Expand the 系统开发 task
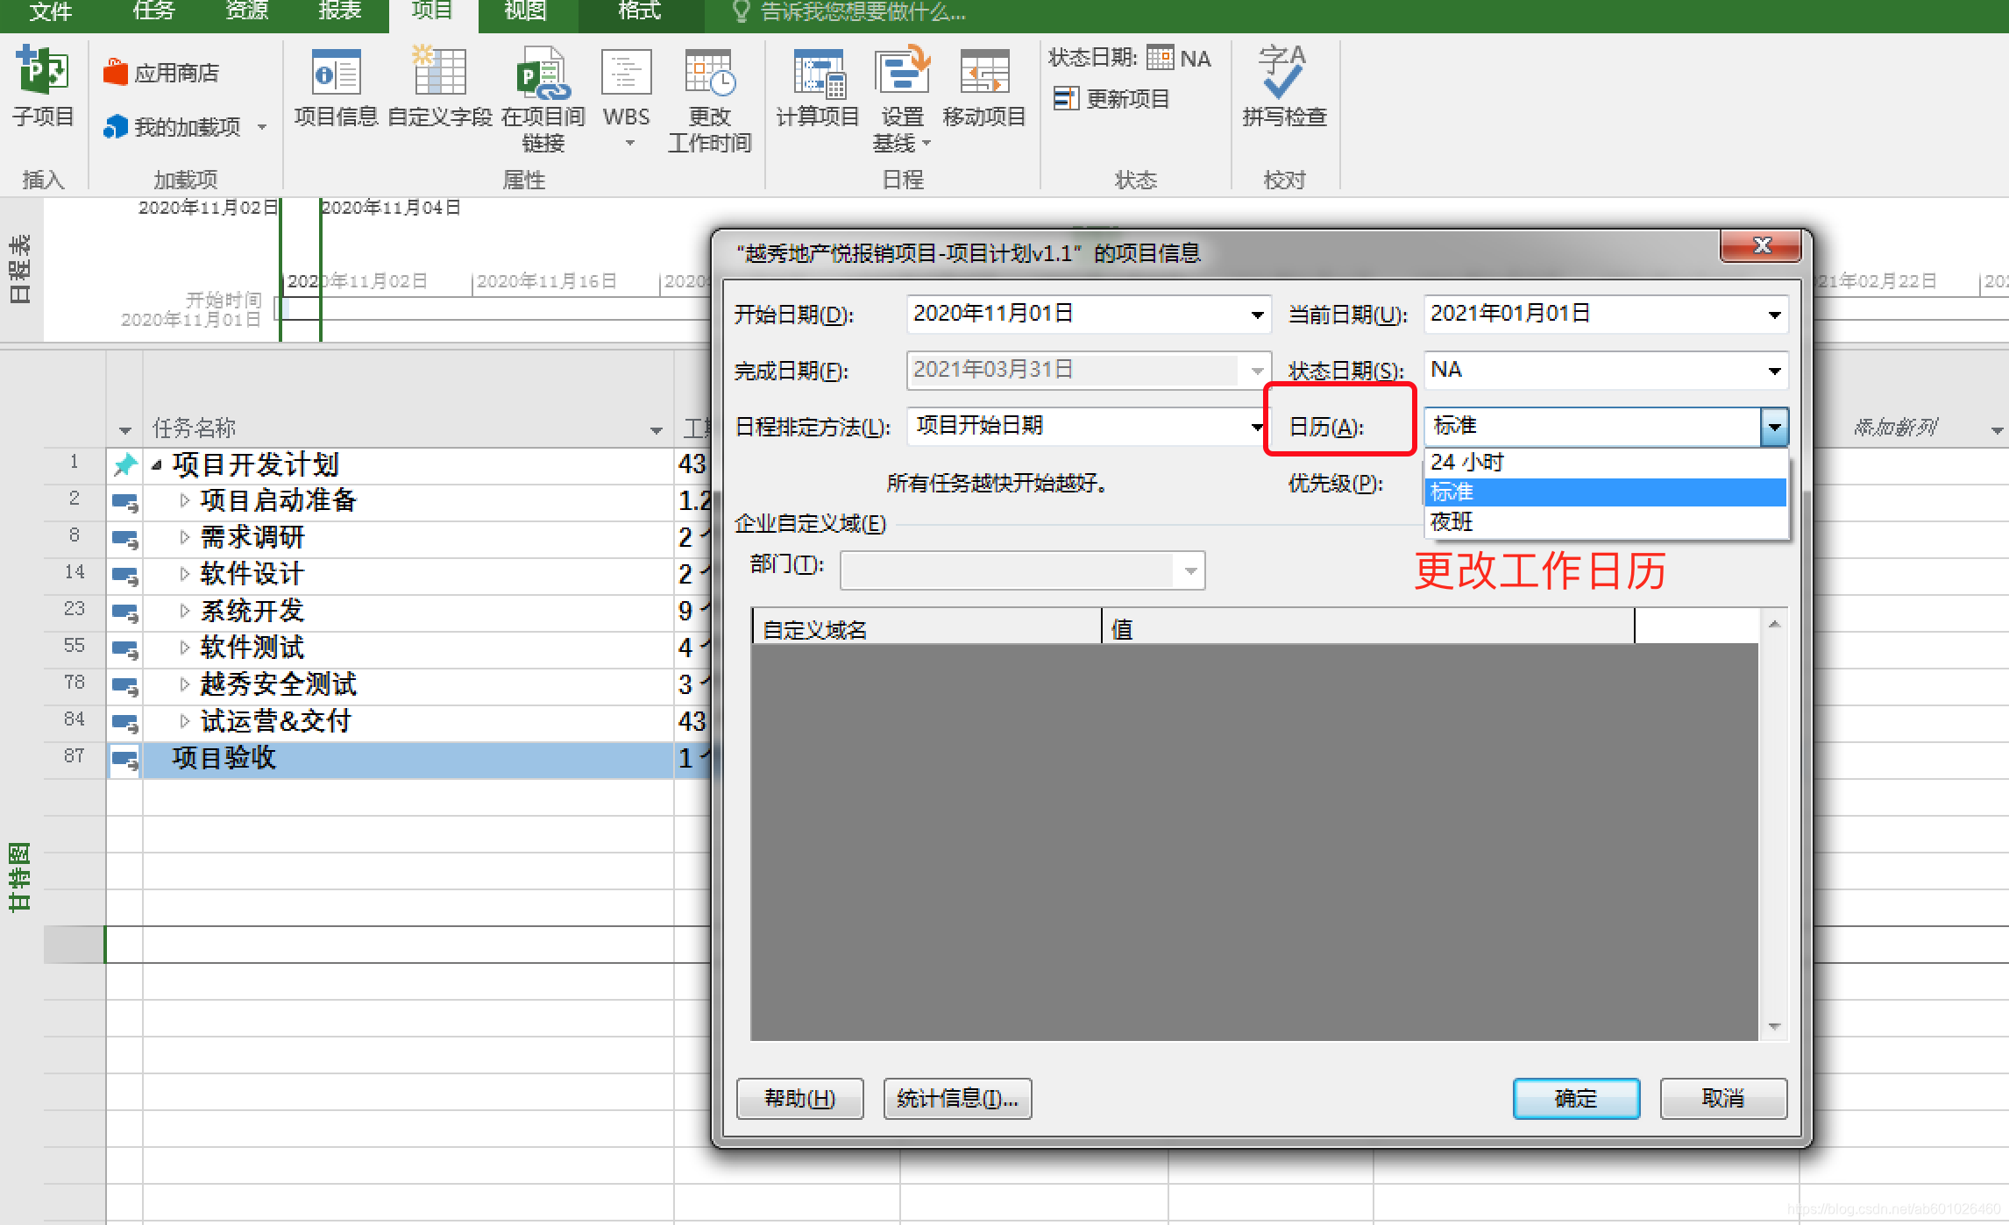Viewport: 2009px width, 1225px height. 184,611
